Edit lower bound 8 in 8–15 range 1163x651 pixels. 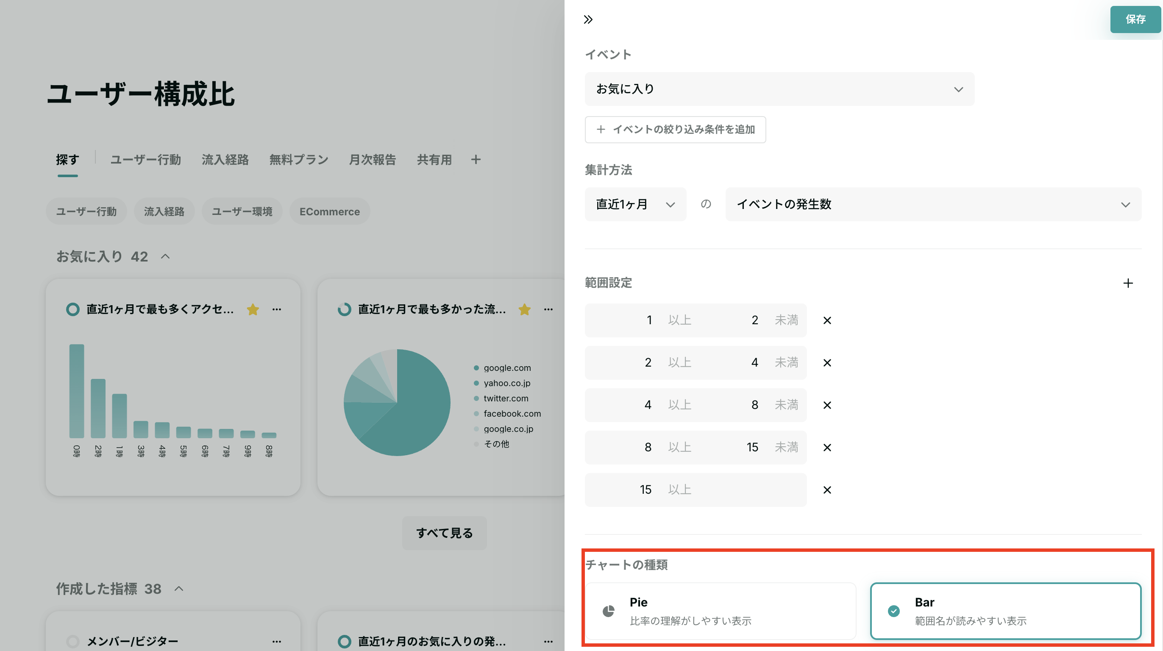tap(648, 448)
